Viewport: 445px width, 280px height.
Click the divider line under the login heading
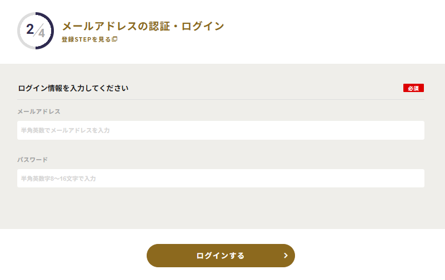[x=221, y=99]
